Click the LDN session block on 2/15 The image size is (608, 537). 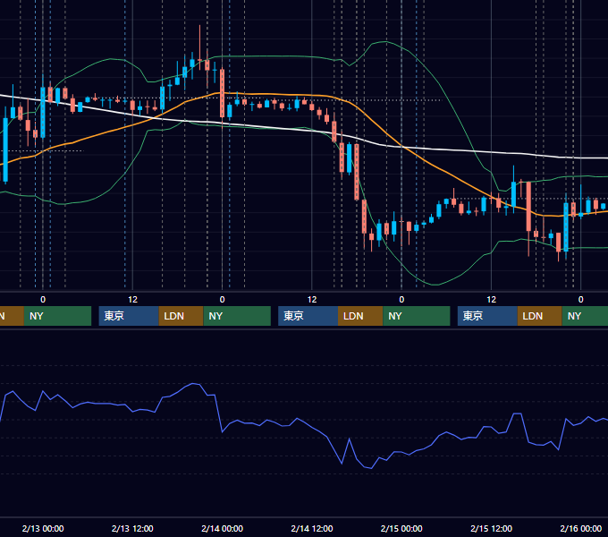[540, 316]
